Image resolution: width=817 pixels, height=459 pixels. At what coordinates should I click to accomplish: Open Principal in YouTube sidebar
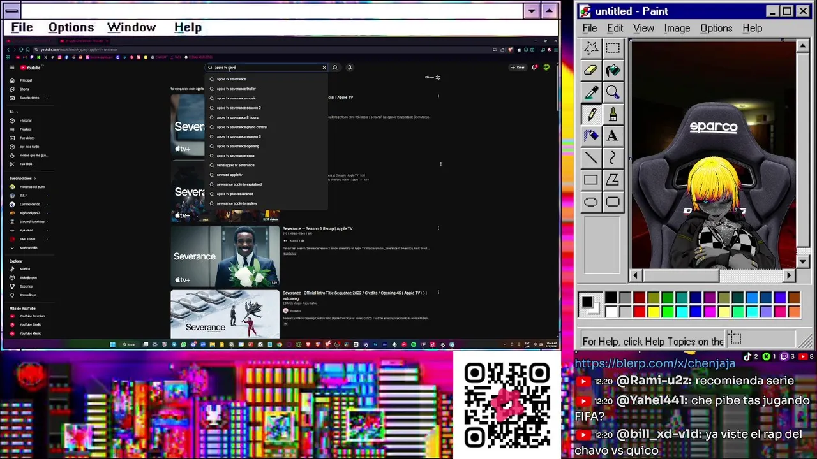click(x=26, y=80)
